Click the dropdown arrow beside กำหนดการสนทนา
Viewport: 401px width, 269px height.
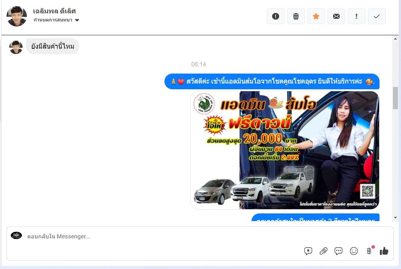(x=77, y=20)
